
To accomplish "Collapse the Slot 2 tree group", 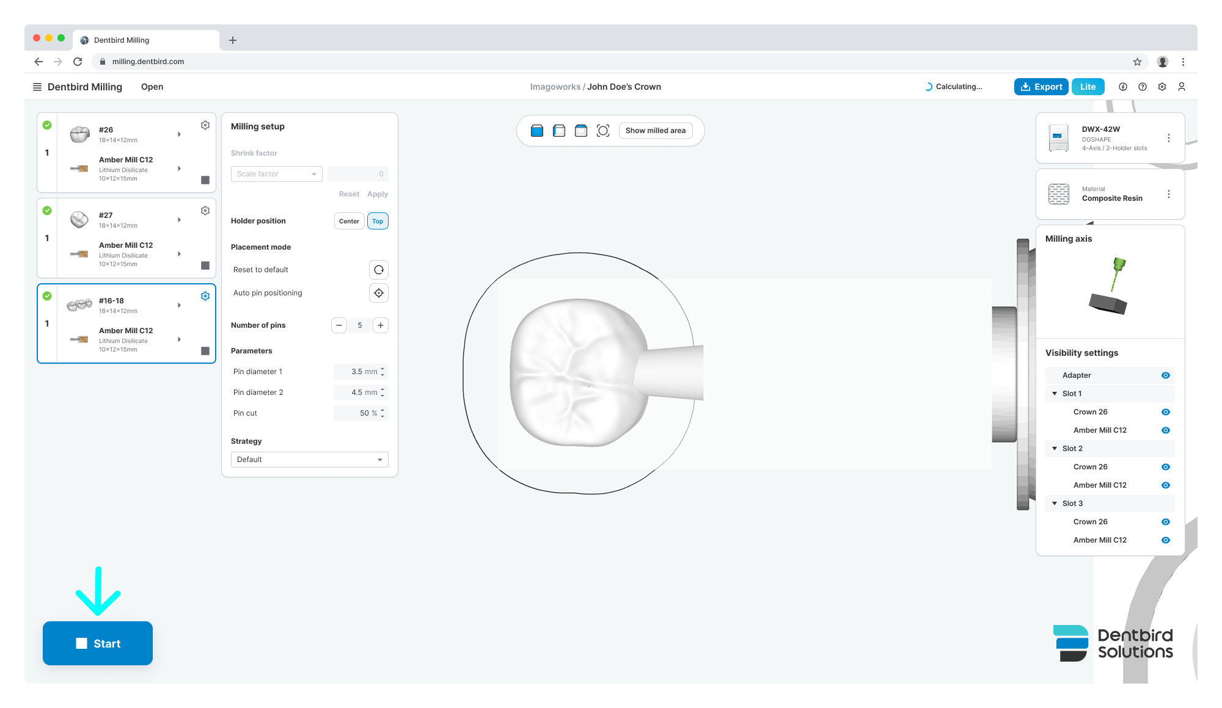I will coord(1055,449).
